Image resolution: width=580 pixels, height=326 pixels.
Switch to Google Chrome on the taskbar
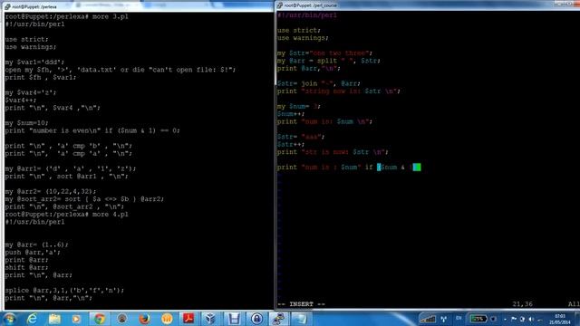(99, 319)
